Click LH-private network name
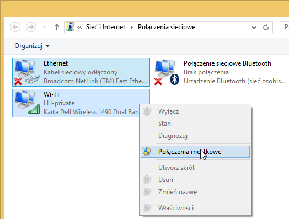 (59, 103)
